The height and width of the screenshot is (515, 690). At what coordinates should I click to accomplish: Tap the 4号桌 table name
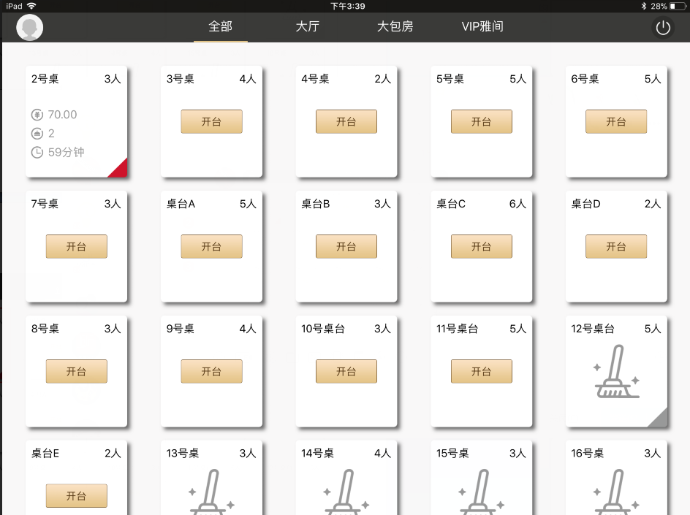pos(315,79)
